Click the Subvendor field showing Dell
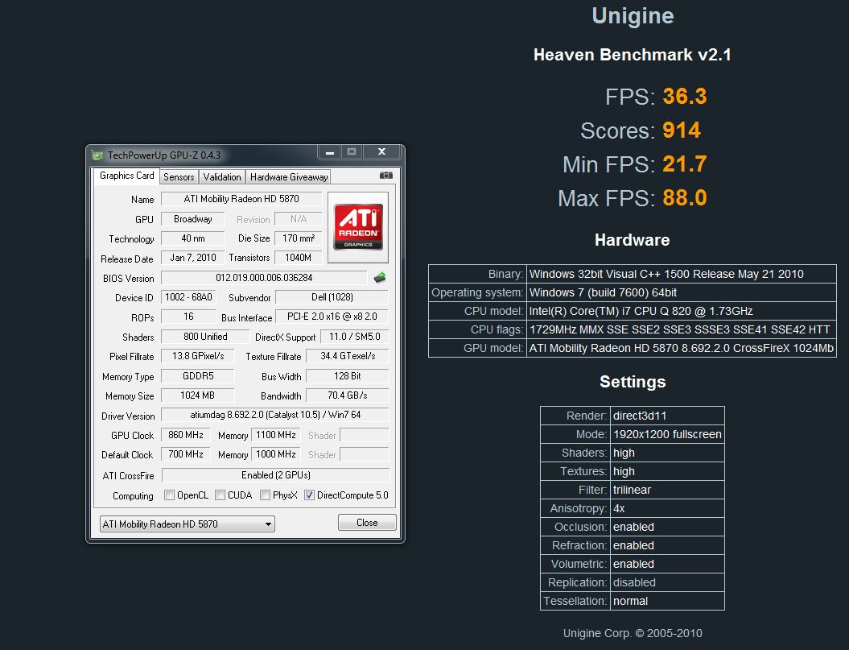Screen dimensions: 849x650 tap(332, 297)
